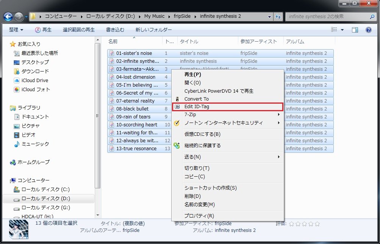The image size is (380, 244).
Task: Open ミュージック library in sidebar
Action: (35, 144)
